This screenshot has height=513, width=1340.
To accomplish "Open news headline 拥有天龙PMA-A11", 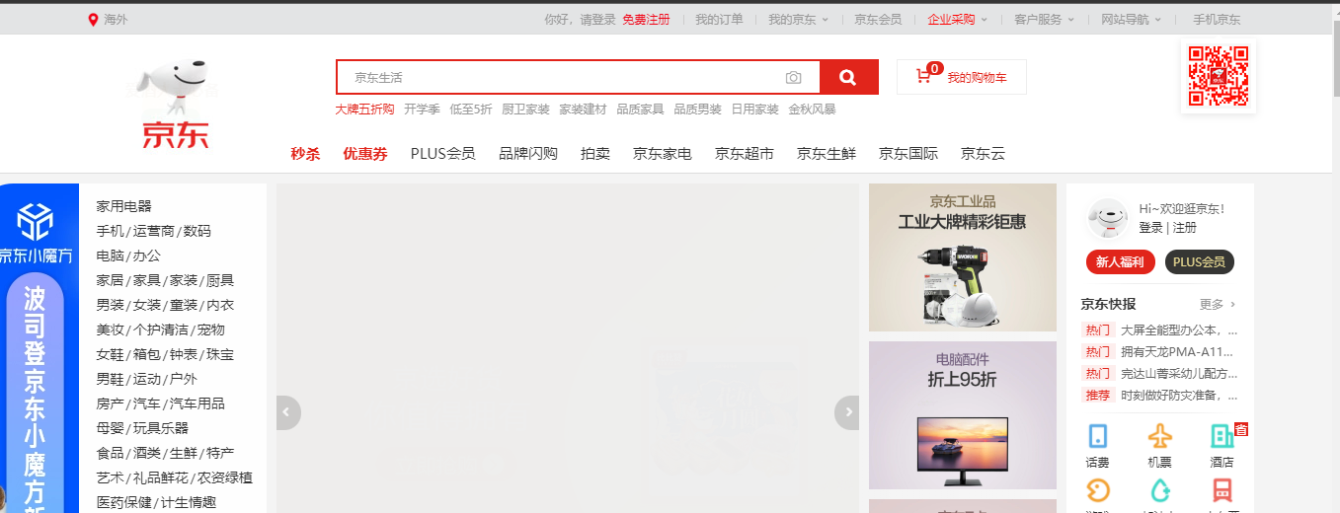I will coord(1179,351).
